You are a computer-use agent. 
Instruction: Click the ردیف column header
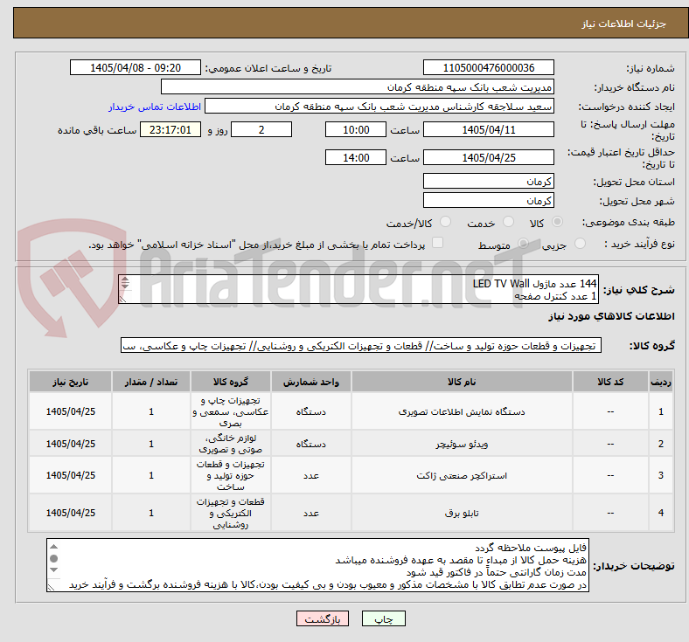click(x=660, y=382)
